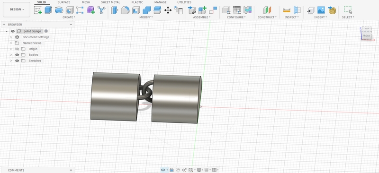Open the CONFIGURE dropdown menu
The image size is (379, 173).
click(x=236, y=17)
